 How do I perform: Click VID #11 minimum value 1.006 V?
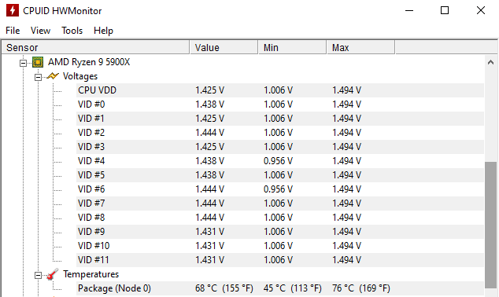tap(278, 260)
